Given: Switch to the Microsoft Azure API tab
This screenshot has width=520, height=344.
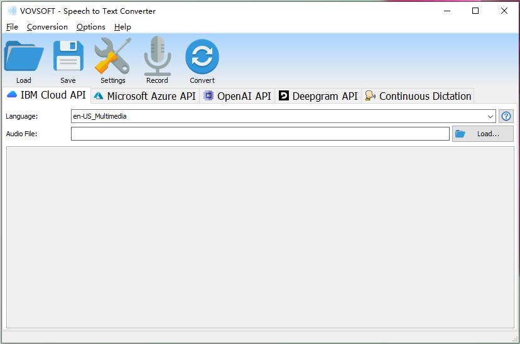Looking at the screenshot, I should 145,96.
